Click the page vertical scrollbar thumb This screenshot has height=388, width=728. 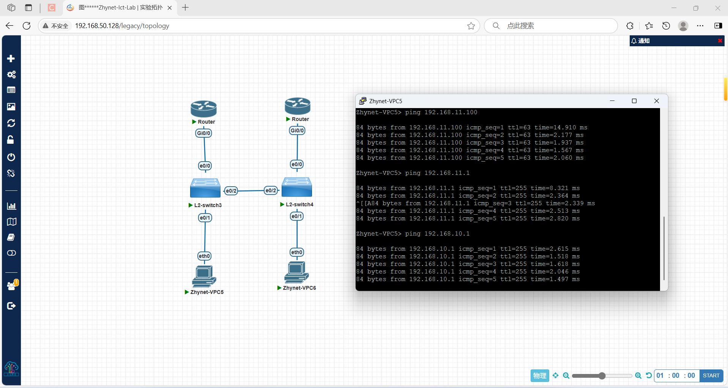725,89
